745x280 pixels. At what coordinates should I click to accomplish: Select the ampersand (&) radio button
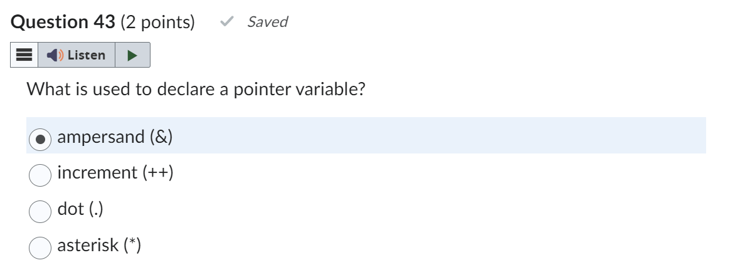[40, 140]
